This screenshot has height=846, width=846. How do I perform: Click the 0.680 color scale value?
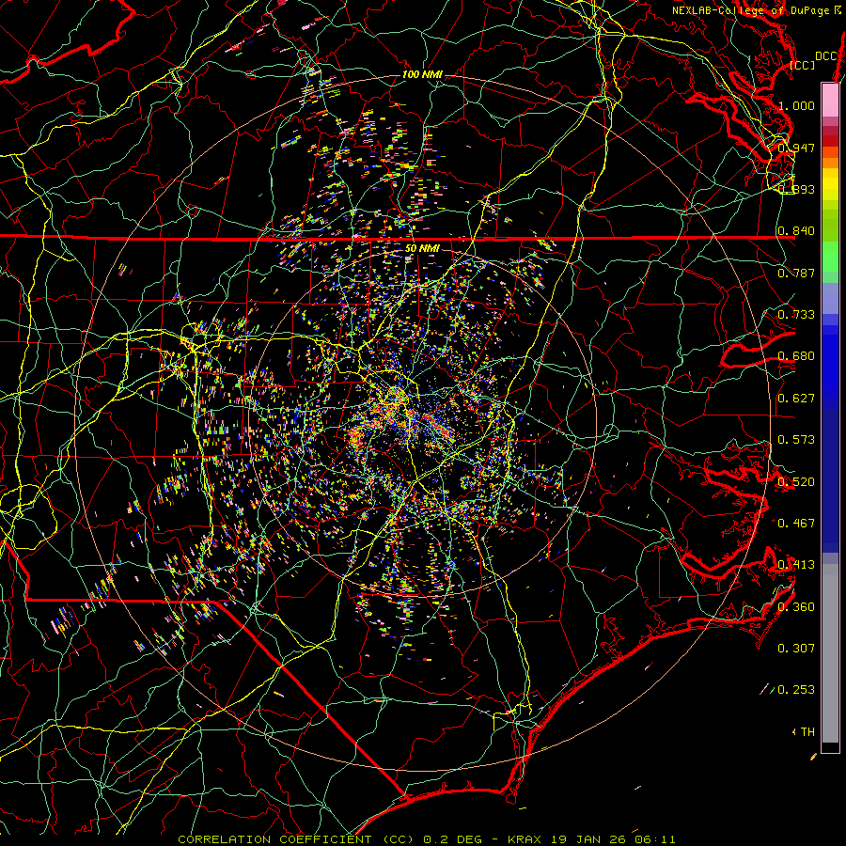point(796,356)
